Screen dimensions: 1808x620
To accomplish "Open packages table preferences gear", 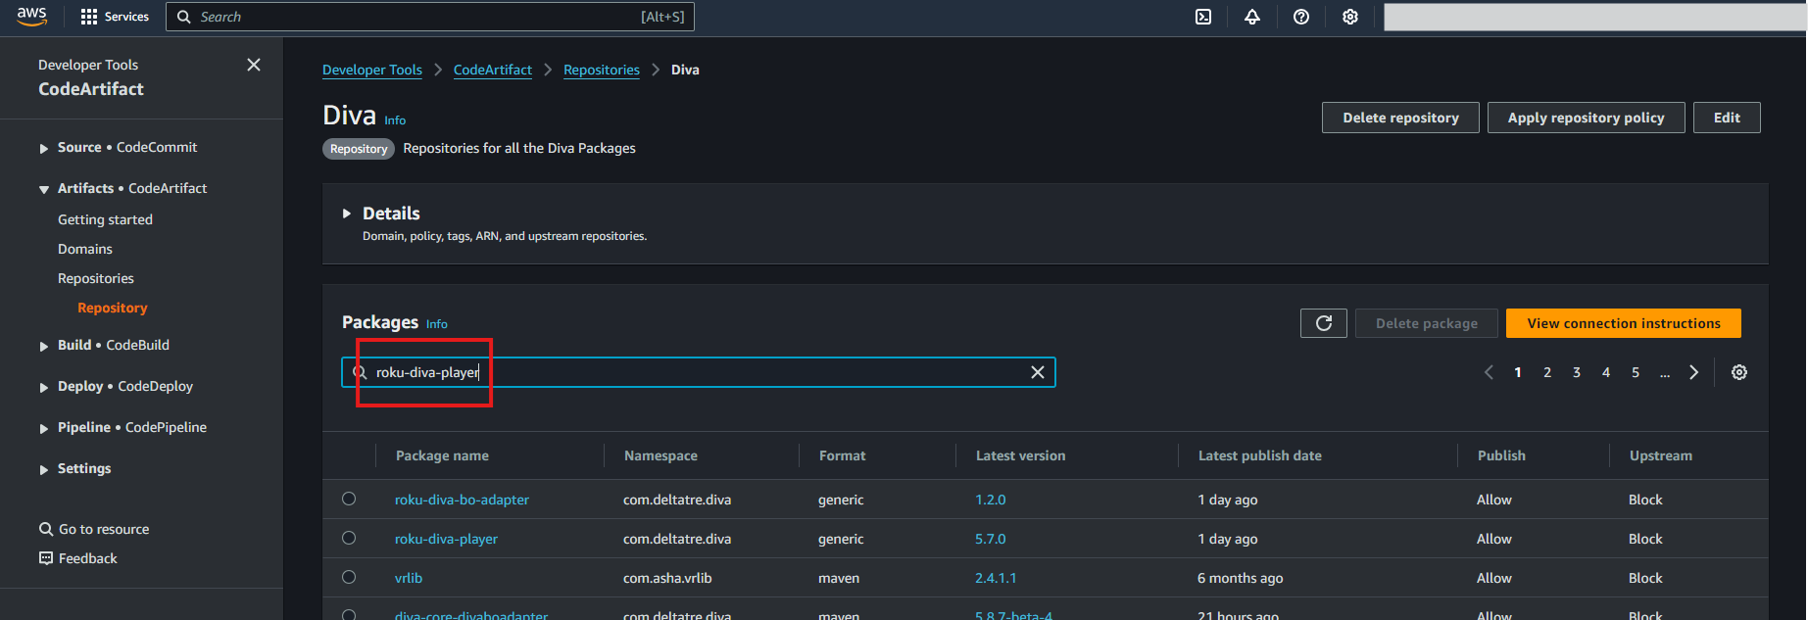I will [1739, 372].
